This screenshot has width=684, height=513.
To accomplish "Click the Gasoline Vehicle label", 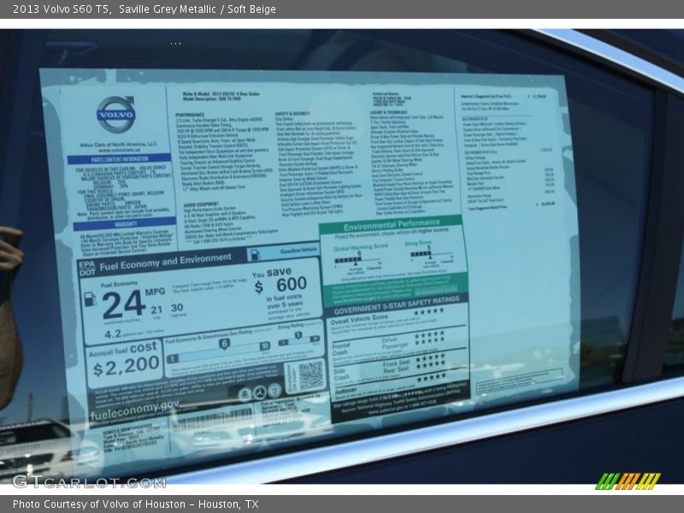I will coord(298,251).
